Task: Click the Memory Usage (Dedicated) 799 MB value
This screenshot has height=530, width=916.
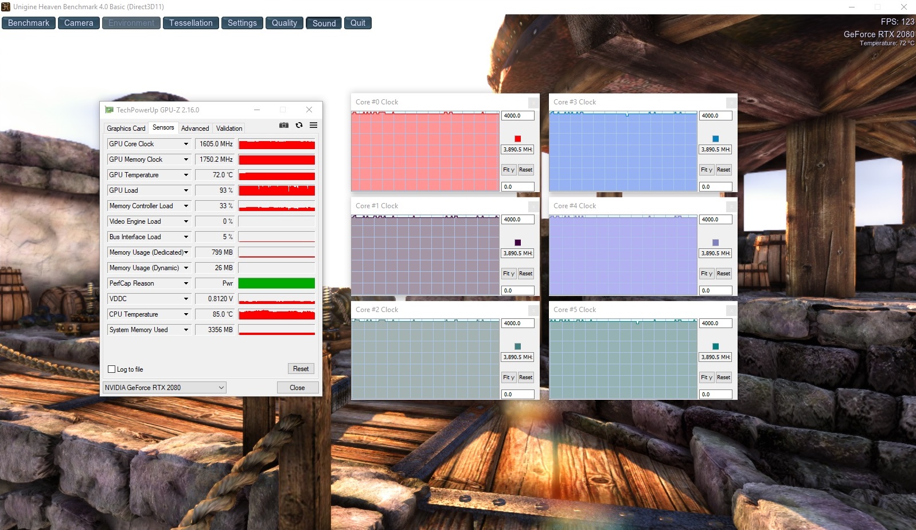Action: click(215, 252)
